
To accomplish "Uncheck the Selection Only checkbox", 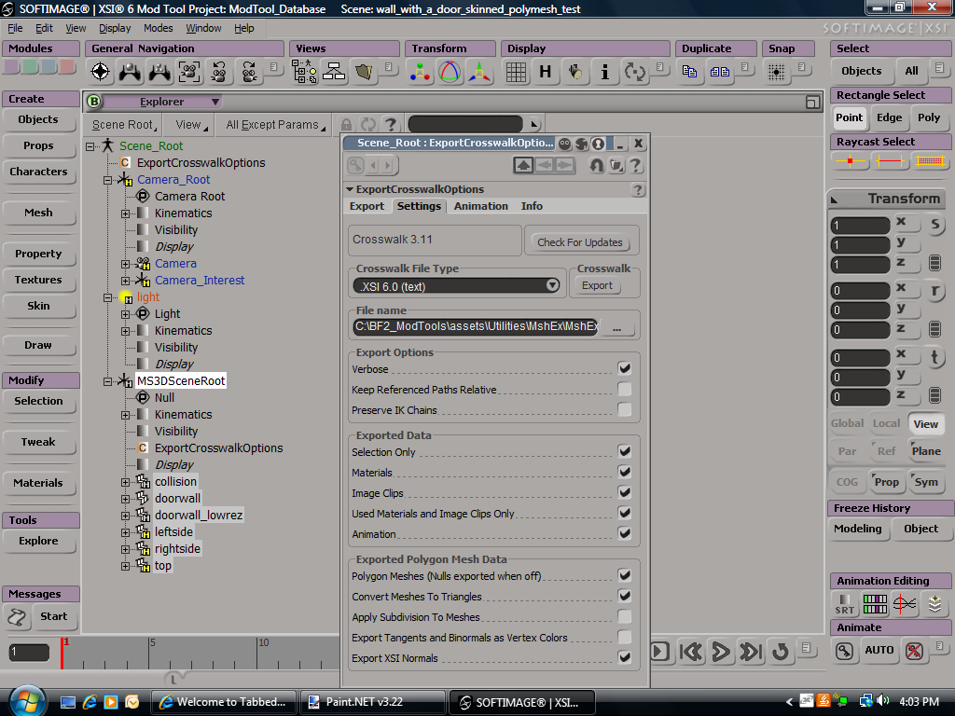I will 624,451.
